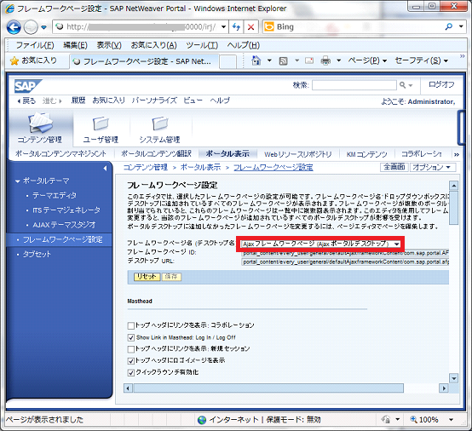Open the お気に入り(A) menu
Screen dimensions: 472x431
point(153,45)
